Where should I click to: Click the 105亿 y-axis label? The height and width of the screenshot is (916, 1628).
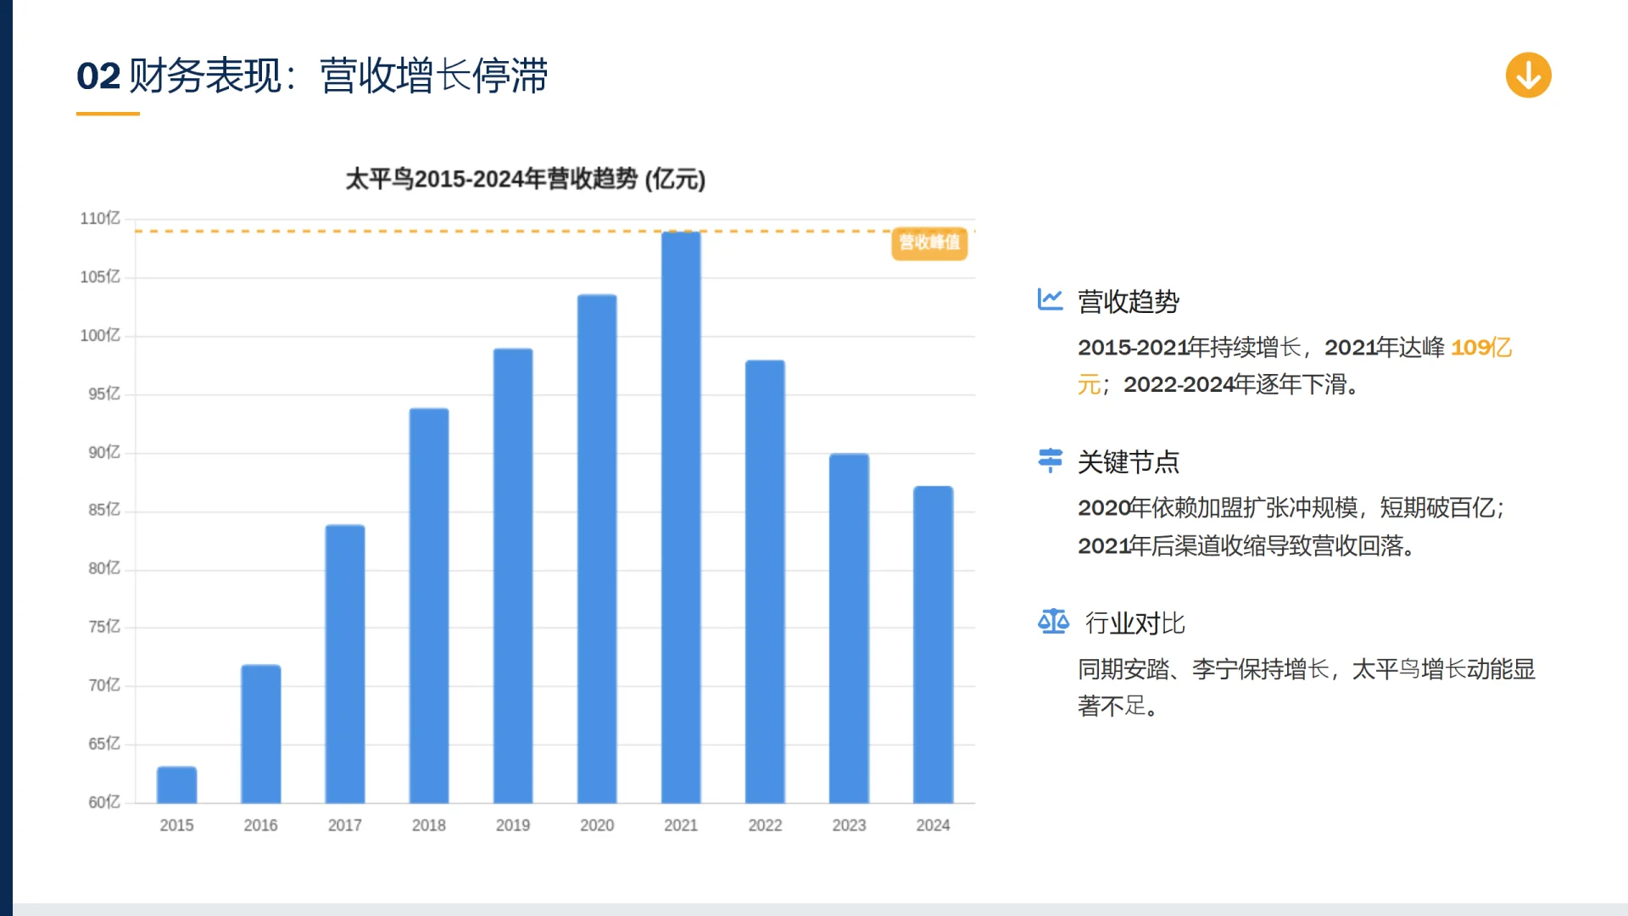click(x=100, y=277)
